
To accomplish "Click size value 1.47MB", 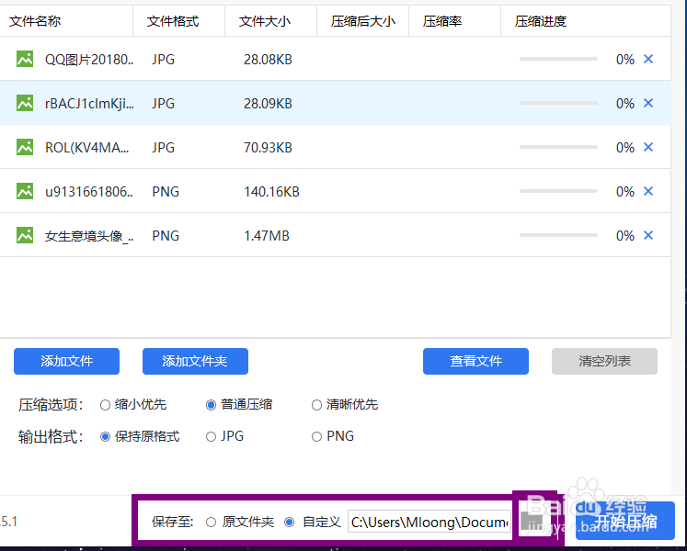I will 267,236.
